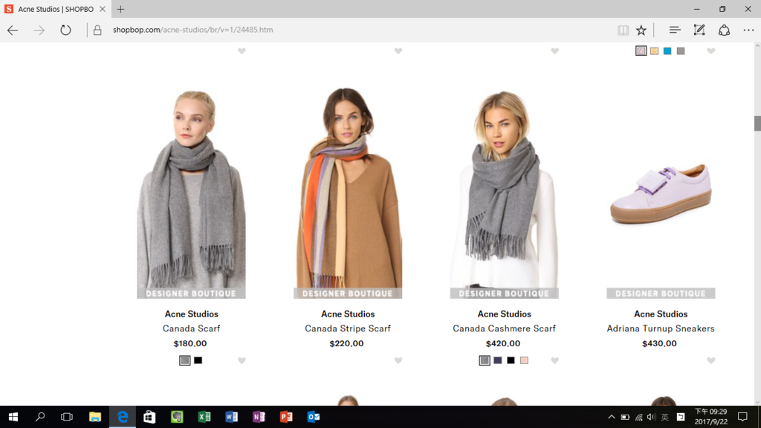Open the Canada Scarf product link
761x428 pixels.
pos(191,328)
